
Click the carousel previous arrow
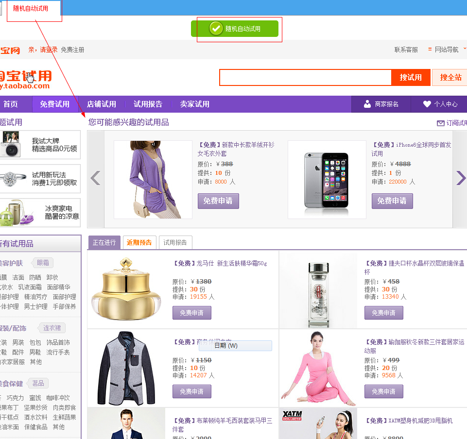96,178
